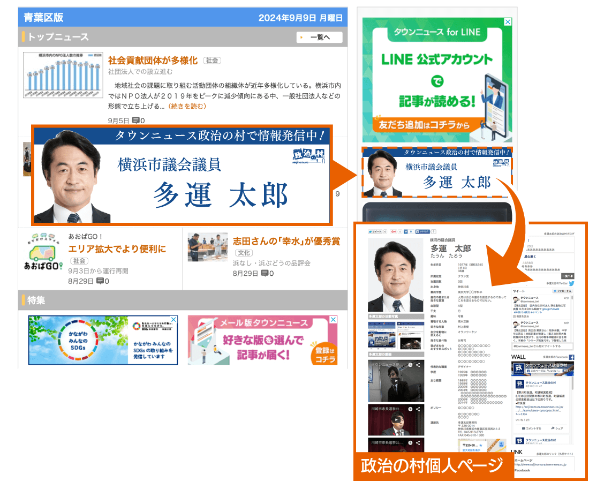The height and width of the screenshot is (482, 589).
Task: Click the AdChoices icon on SDGs banner
Action: [173, 320]
